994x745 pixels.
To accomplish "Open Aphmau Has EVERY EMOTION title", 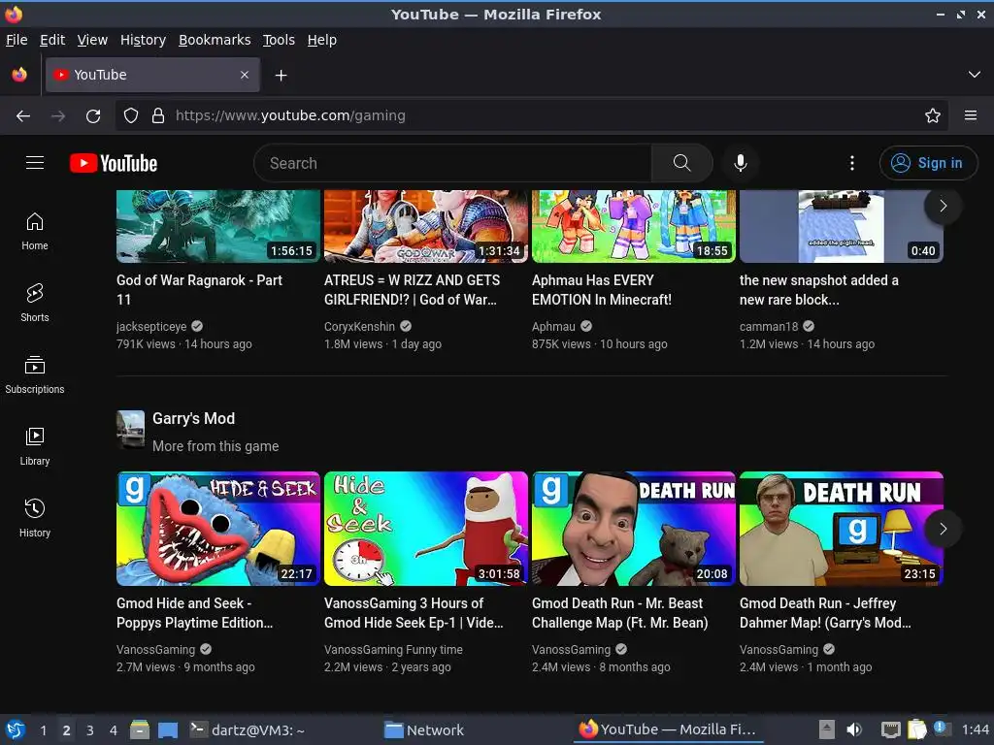I will pyautogui.click(x=602, y=289).
